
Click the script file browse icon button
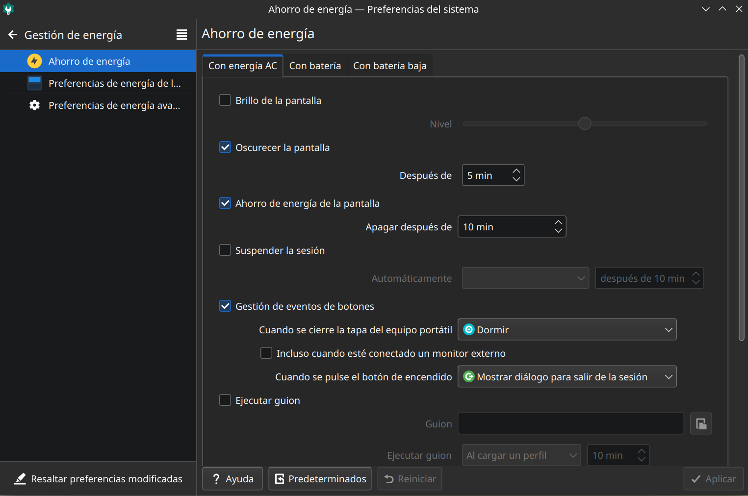(x=701, y=424)
